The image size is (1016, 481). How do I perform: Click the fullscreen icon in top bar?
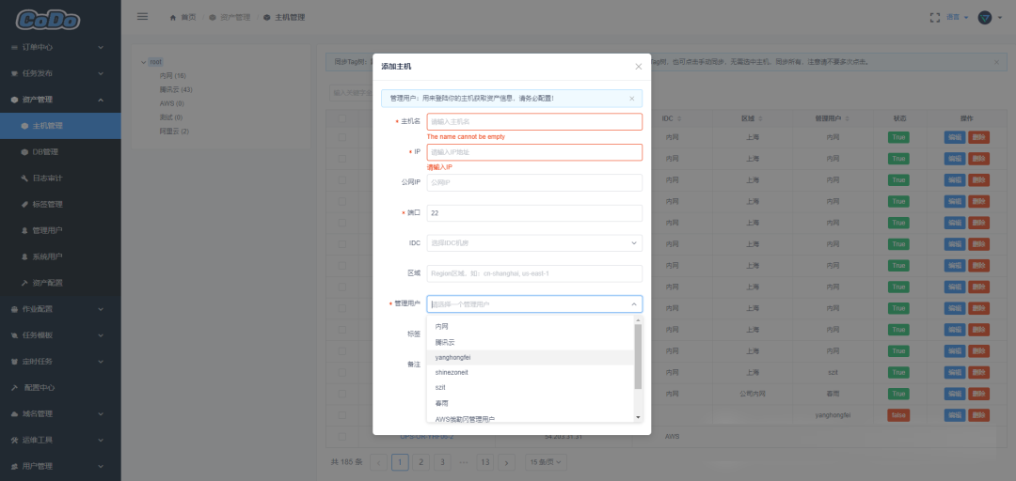(x=934, y=17)
